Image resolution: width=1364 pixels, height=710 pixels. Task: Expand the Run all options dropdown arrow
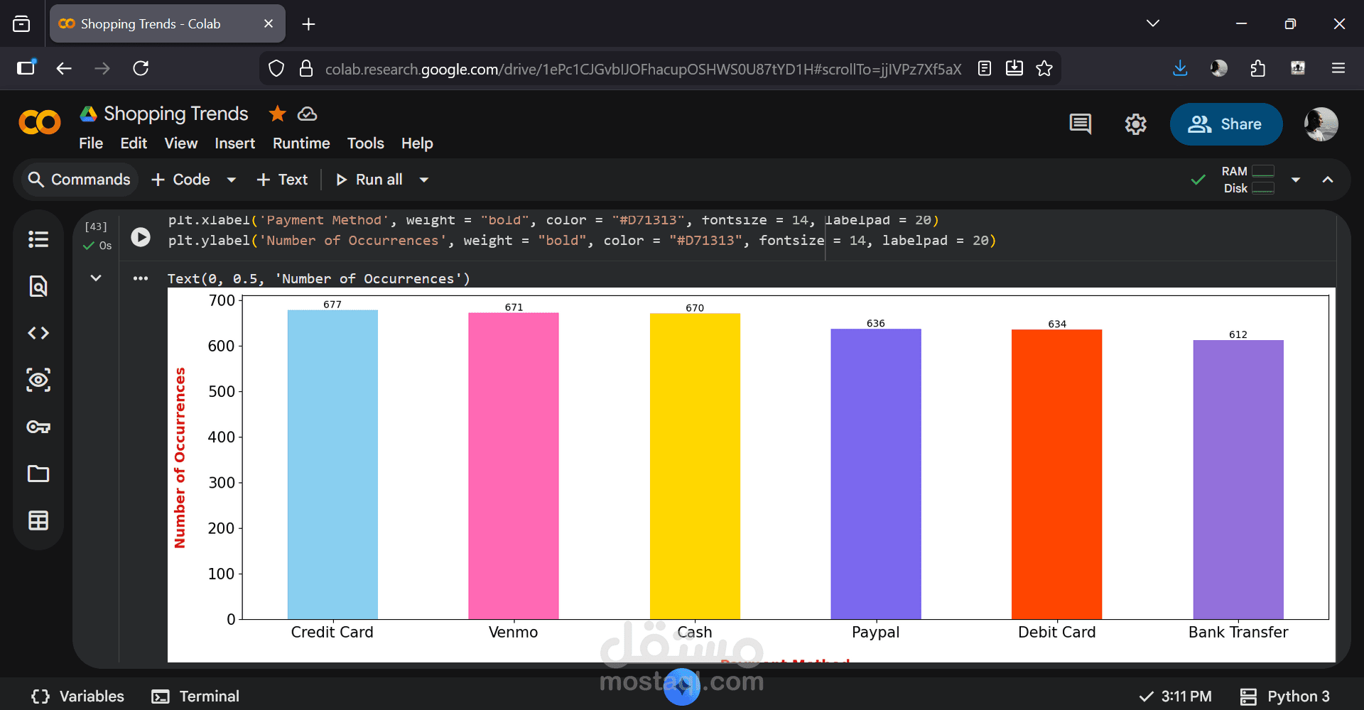click(424, 180)
